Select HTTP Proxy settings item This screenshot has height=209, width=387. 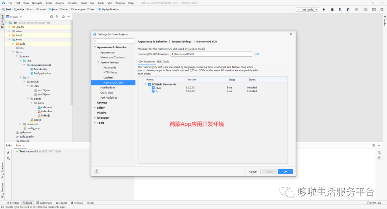110,73
